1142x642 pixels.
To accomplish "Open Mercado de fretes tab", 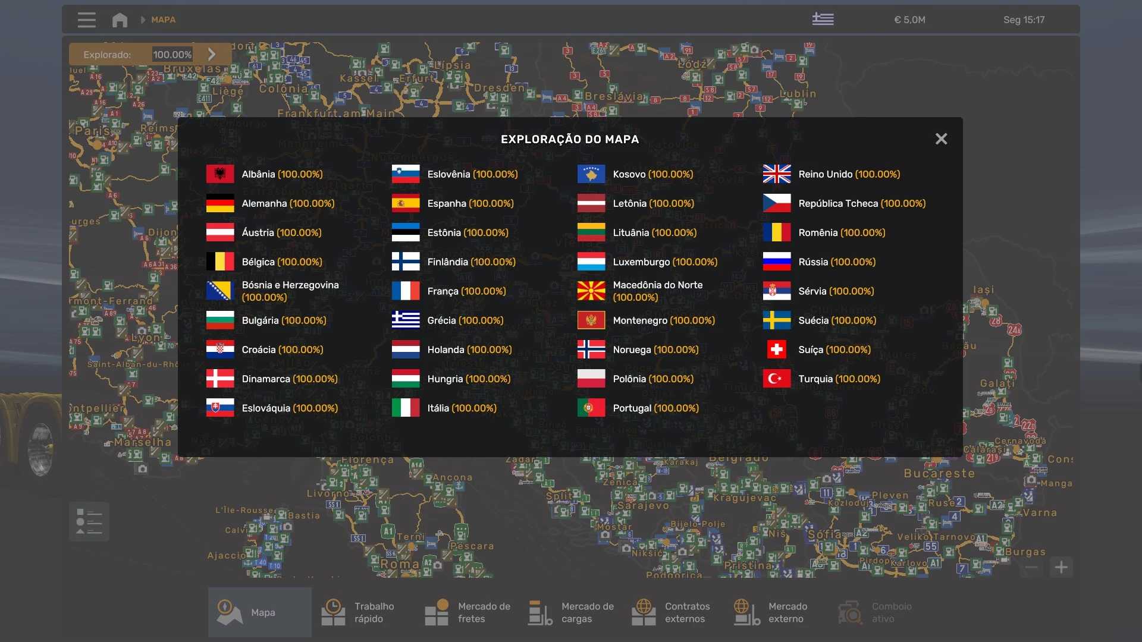I will pyautogui.click(x=467, y=612).
